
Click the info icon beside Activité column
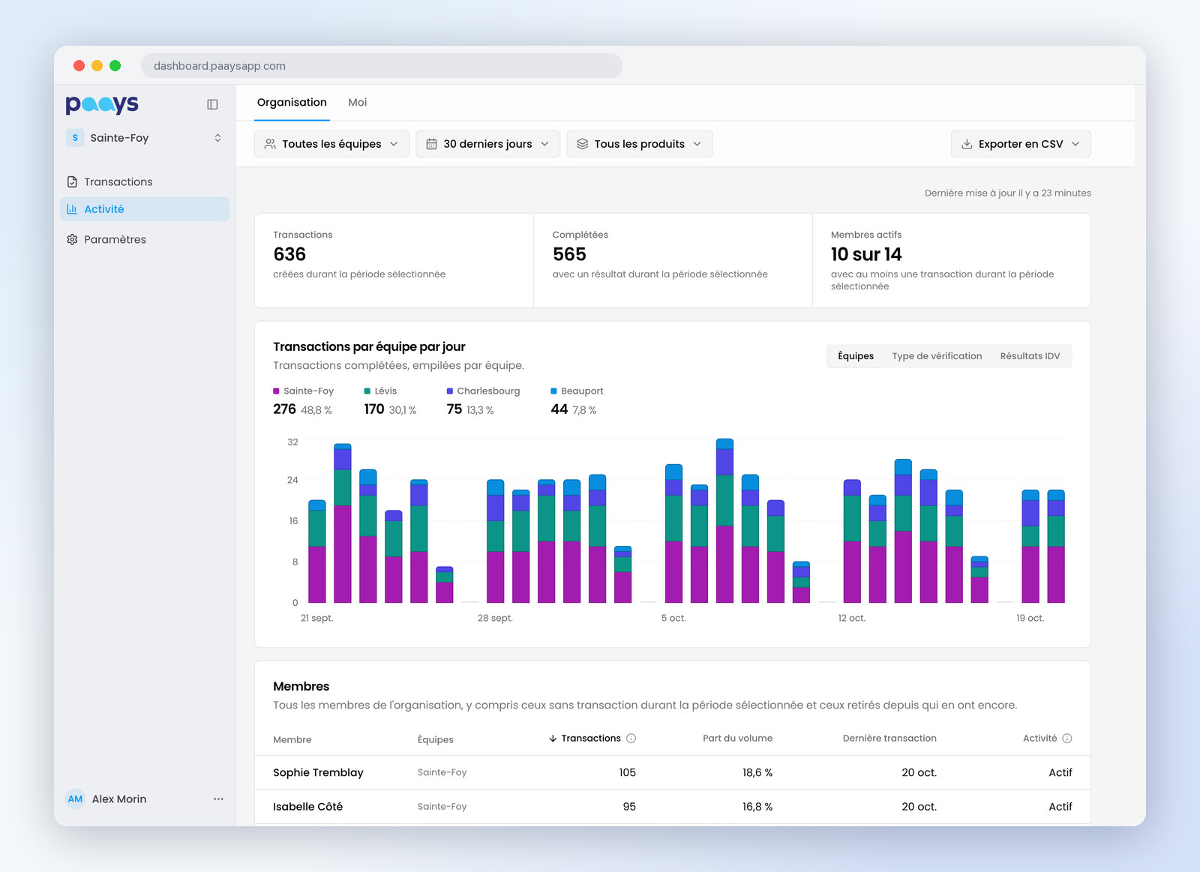tap(1067, 739)
